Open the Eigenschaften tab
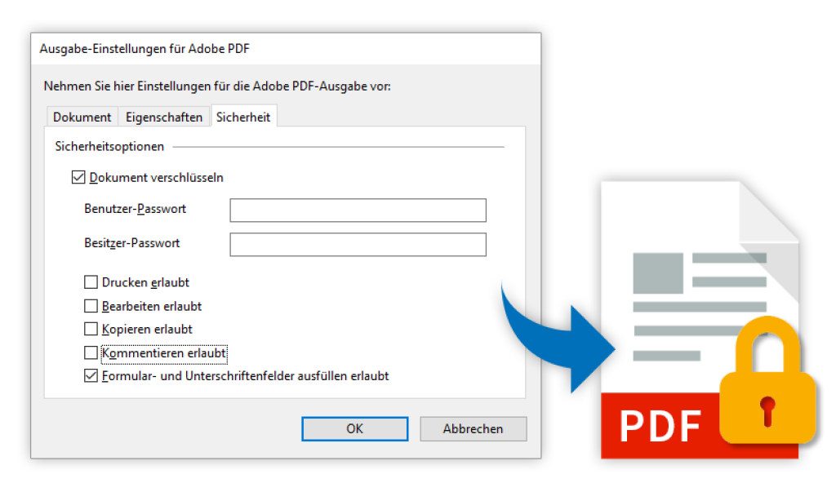Image resolution: width=836 pixels, height=483 pixels. pos(164,117)
